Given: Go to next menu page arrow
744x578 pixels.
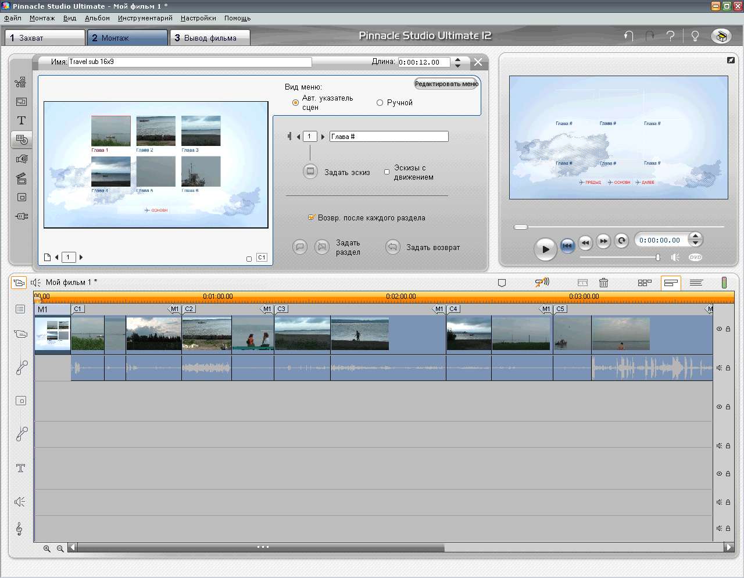Looking at the screenshot, I should pos(81,257).
